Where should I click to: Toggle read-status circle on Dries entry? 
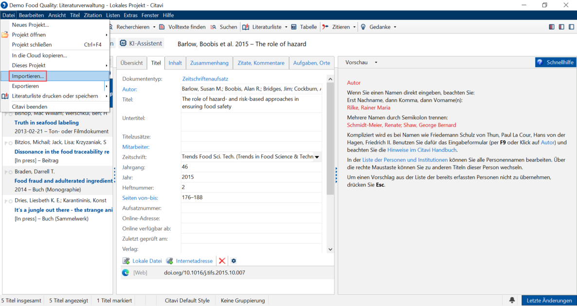(10, 201)
